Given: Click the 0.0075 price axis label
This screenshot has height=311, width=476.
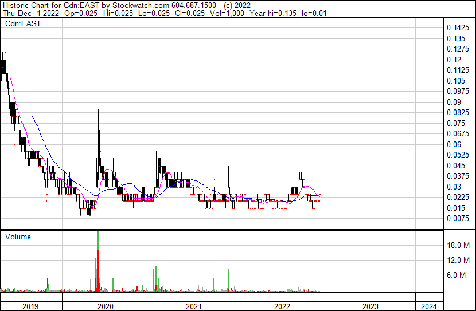Looking at the screenshot, I should (x=458, y=219).
